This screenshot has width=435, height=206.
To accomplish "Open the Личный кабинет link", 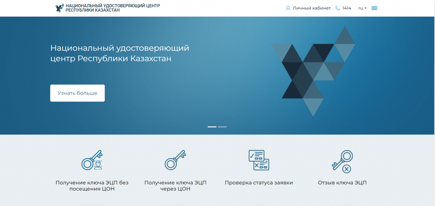I will tap(311, 8).
